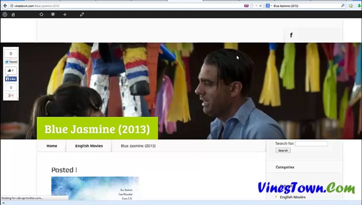
Task: Click the UK flag icon in address bar
Action: click(246, 6)
